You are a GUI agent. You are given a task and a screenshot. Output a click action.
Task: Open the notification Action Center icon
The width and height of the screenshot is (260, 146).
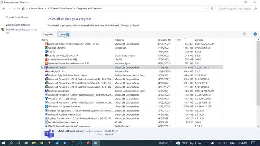pos(253,143)
